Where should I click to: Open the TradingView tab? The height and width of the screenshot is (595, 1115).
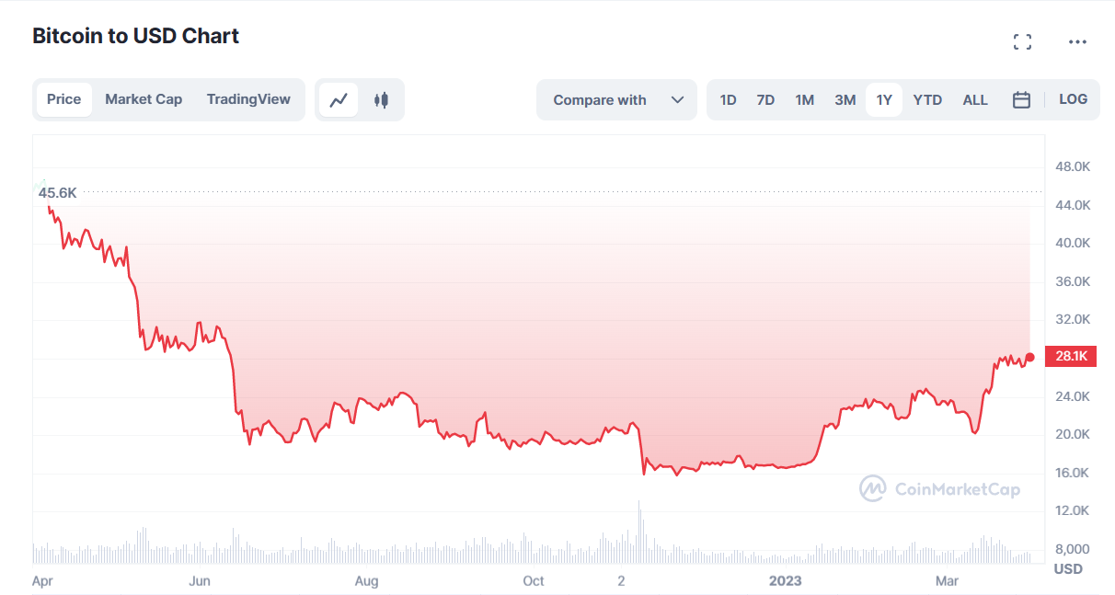[248, 99]
